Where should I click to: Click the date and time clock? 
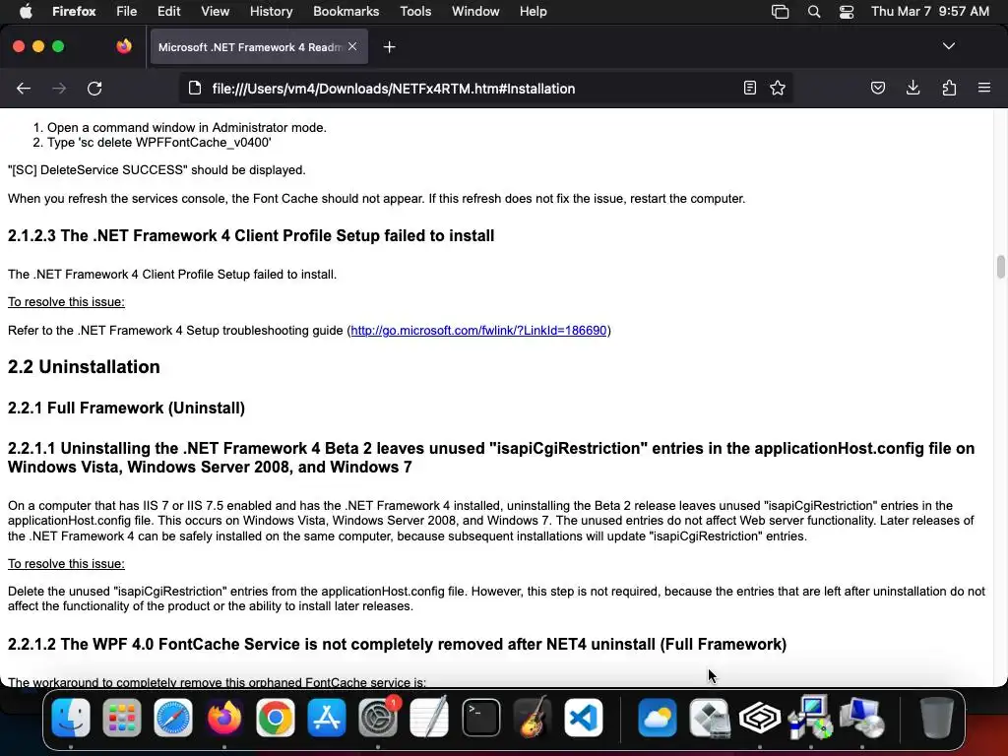(x=929, y=12)
